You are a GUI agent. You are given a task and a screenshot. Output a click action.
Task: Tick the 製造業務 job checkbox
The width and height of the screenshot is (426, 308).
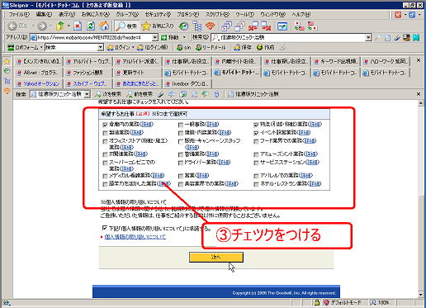tap(105, 133)
